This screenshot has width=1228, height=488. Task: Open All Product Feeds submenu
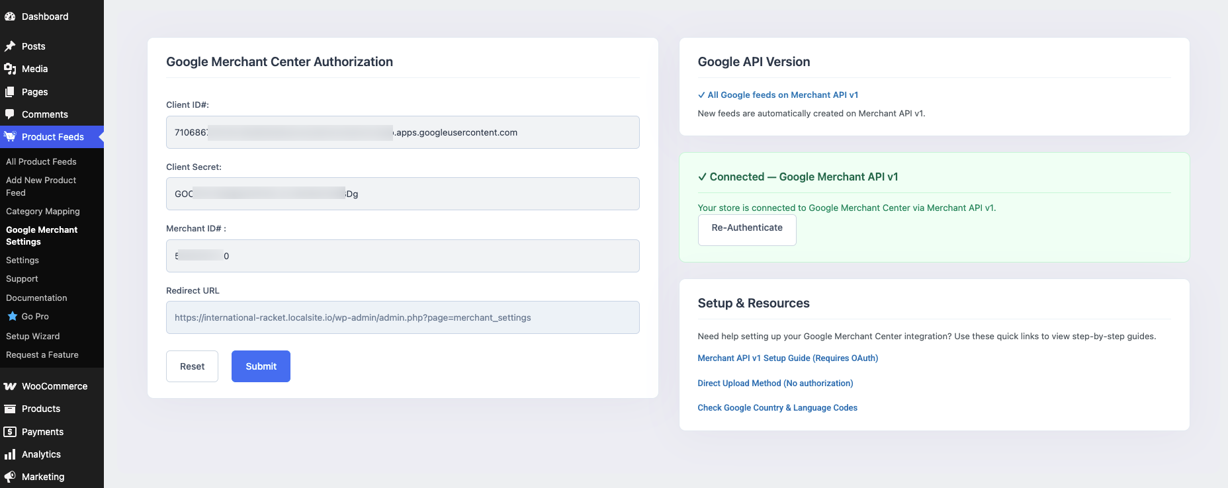pyautogui.click(x=41, y=161)
